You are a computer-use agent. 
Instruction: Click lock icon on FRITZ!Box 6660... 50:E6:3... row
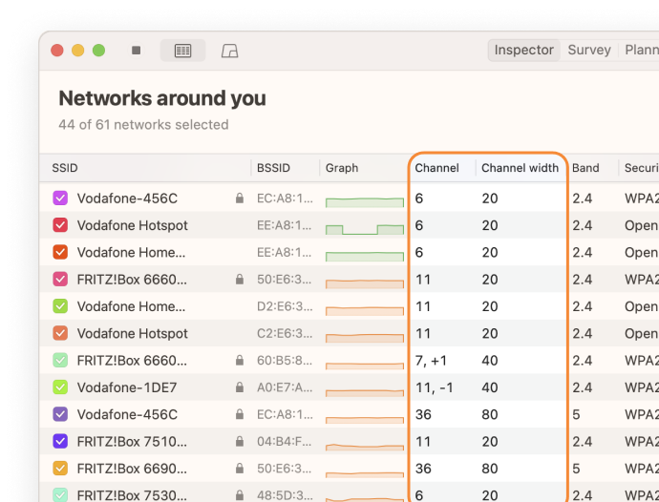point(240,279)
